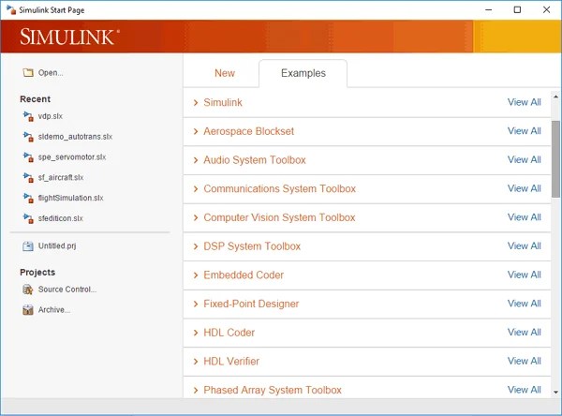Screen dimensions: 562x416
Task: Expand the Embedded Coder chevron
Action: click(196, 275)
